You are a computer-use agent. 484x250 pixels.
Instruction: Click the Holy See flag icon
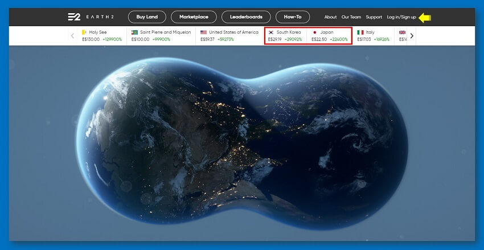click(x=84, y=32)
